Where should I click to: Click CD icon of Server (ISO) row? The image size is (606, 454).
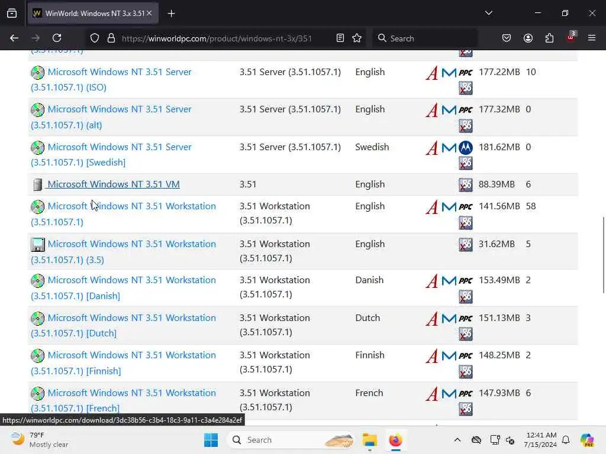pyautogui.click(x=37, y=73)
